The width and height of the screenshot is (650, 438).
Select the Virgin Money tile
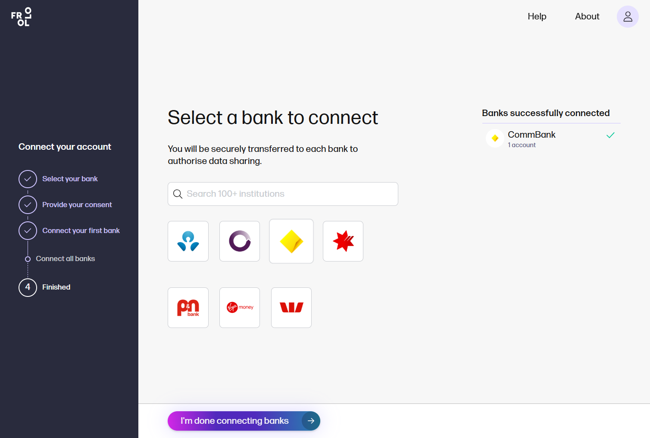click(240, 308)
